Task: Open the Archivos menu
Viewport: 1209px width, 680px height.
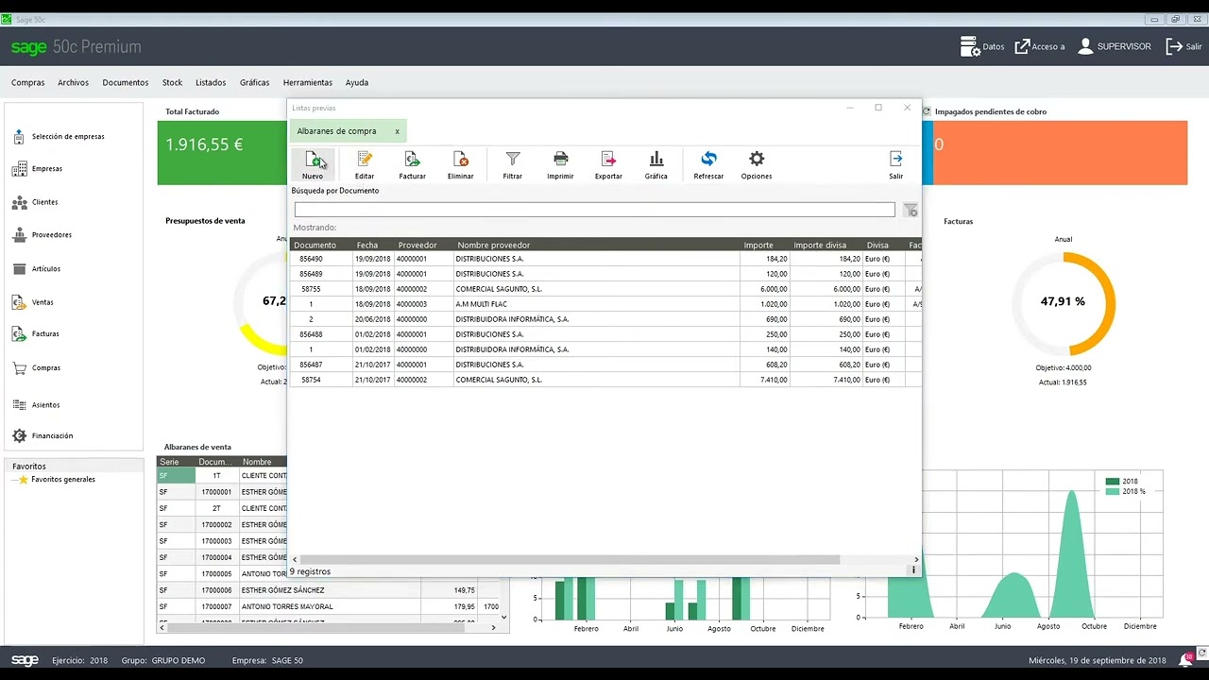Action: pyautogui.click(x=73, y=82)
